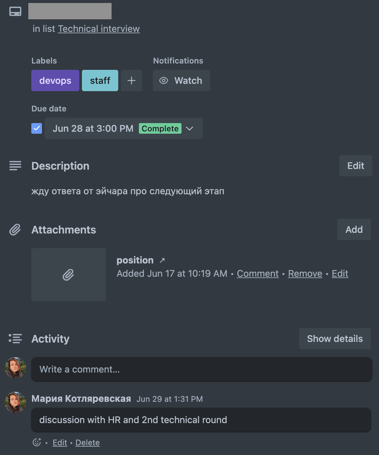Viewport: 379px width, 455px height.
Task: Click the Description lines icon
Action: pyautogui.click(x=15, y=166)
